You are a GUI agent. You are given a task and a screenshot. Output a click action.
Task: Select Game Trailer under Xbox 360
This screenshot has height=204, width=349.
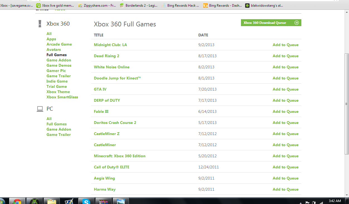coord(58,76)
